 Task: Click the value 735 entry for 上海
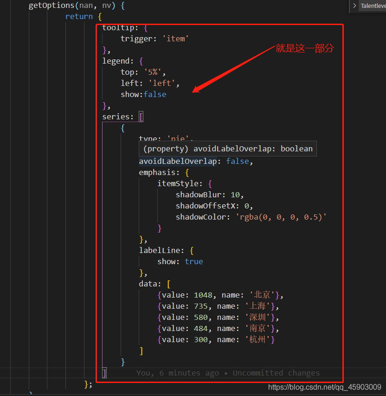218,306
